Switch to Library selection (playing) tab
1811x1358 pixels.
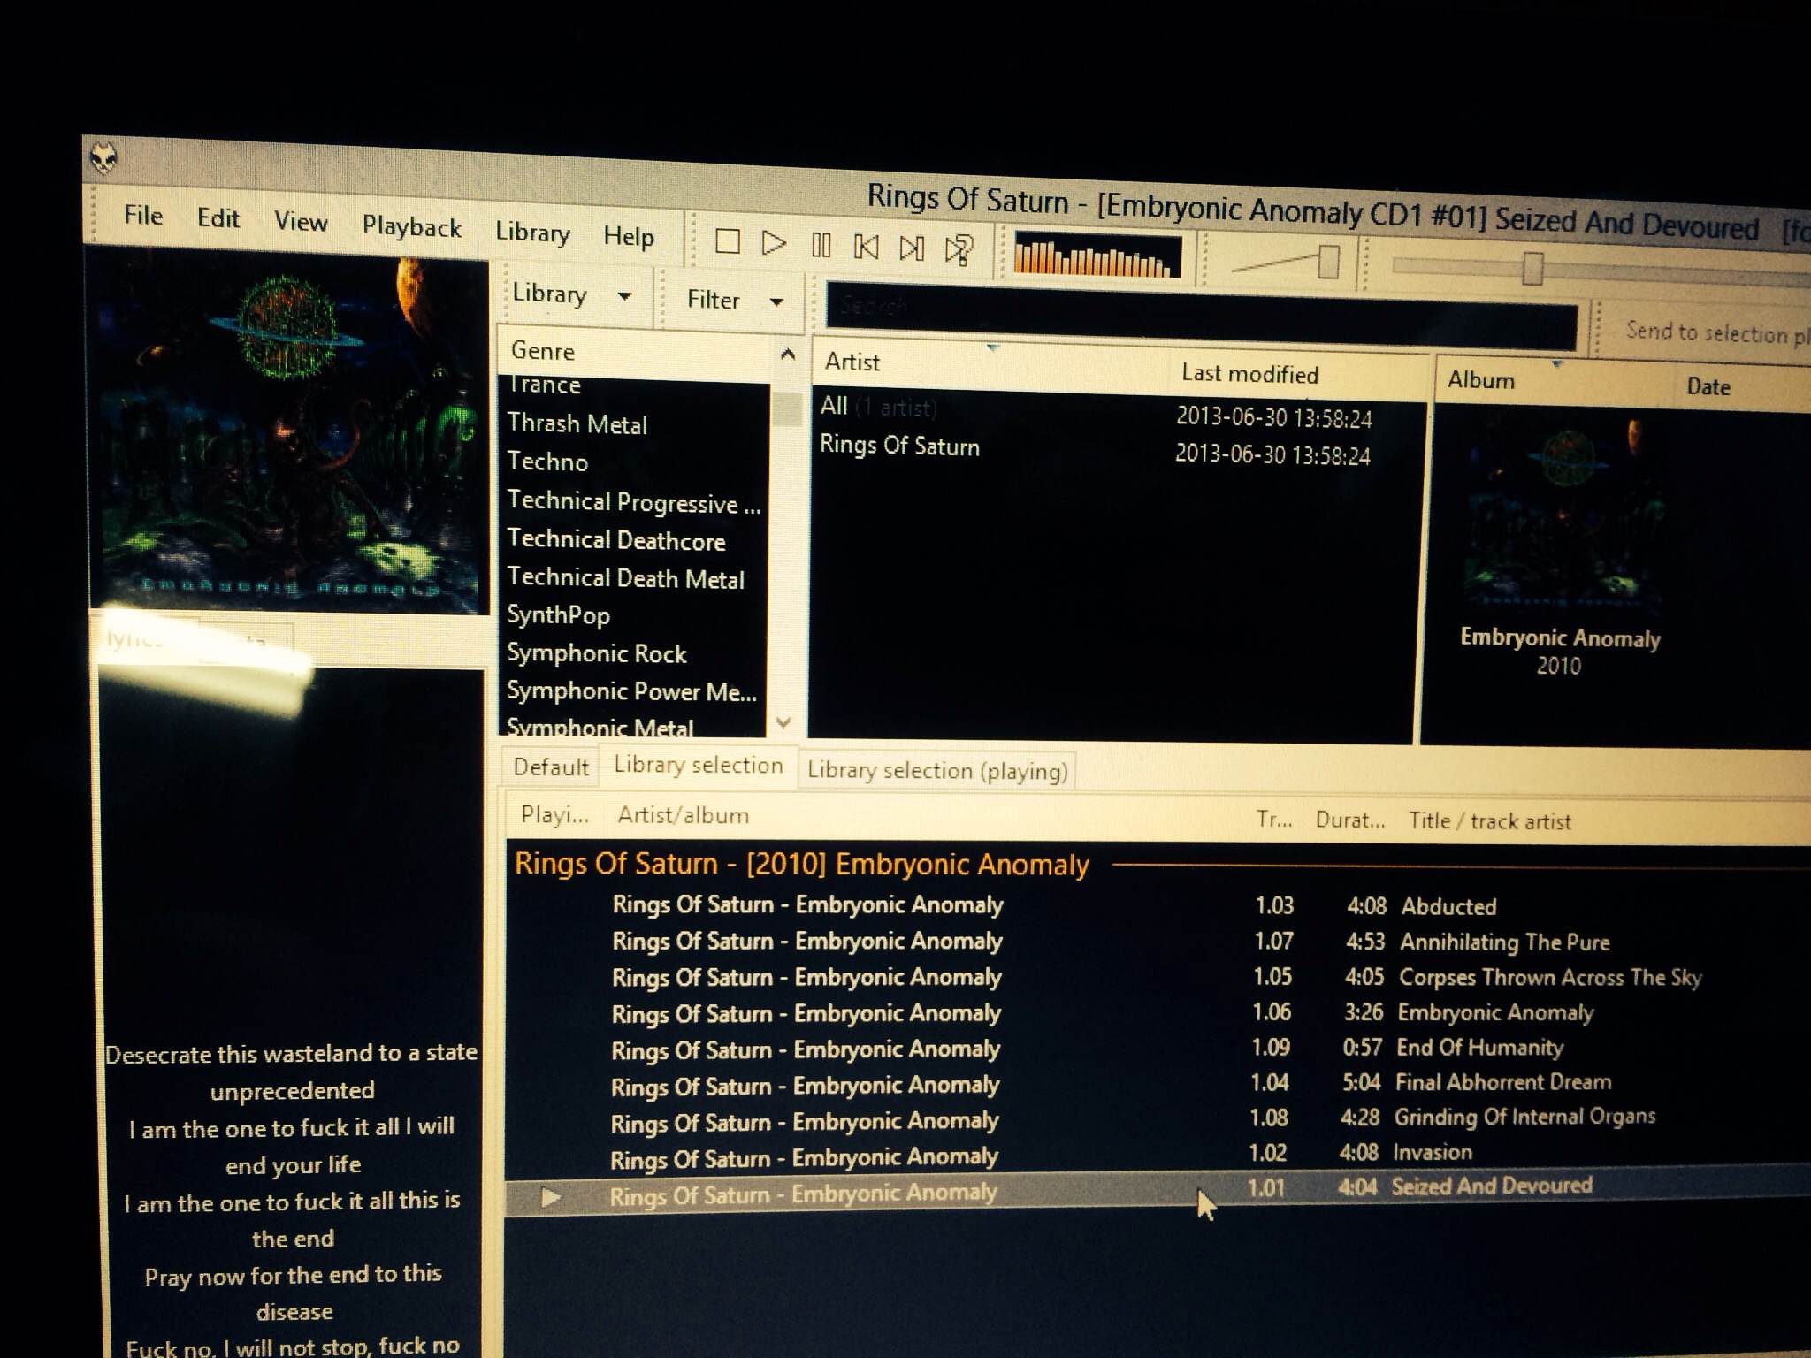tap(936, 771)
